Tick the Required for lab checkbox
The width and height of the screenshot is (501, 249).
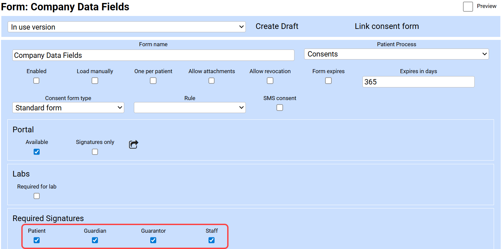click(37, 196)
